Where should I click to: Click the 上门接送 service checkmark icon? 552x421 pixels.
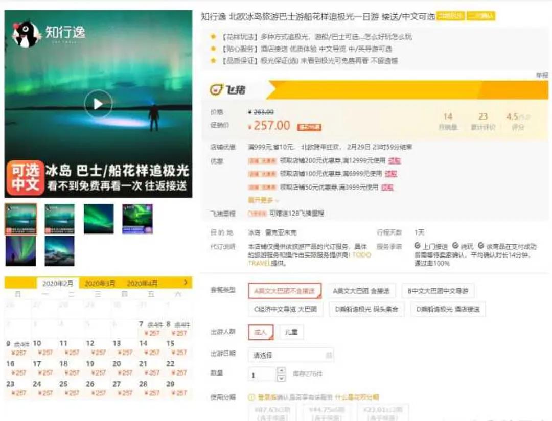pos(417,246)
